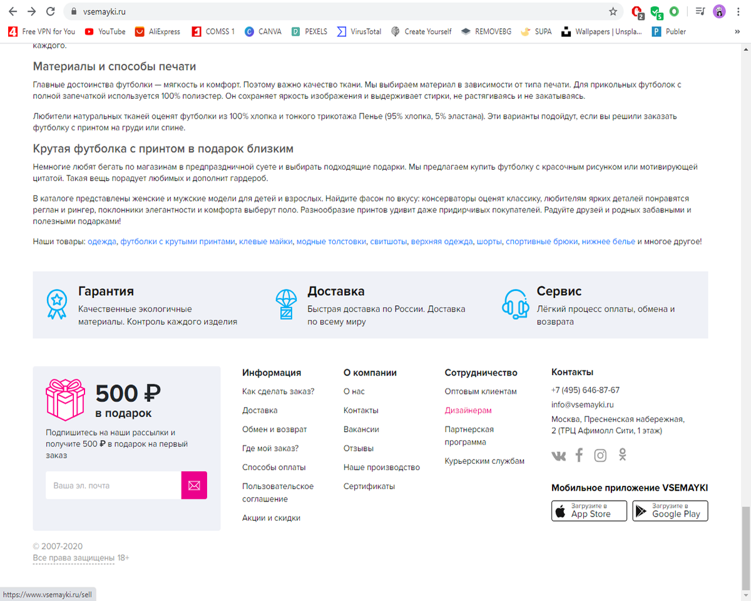Open the 'Сертификаты' link
Screen dimensions: 751x601
tap(369, 486)
